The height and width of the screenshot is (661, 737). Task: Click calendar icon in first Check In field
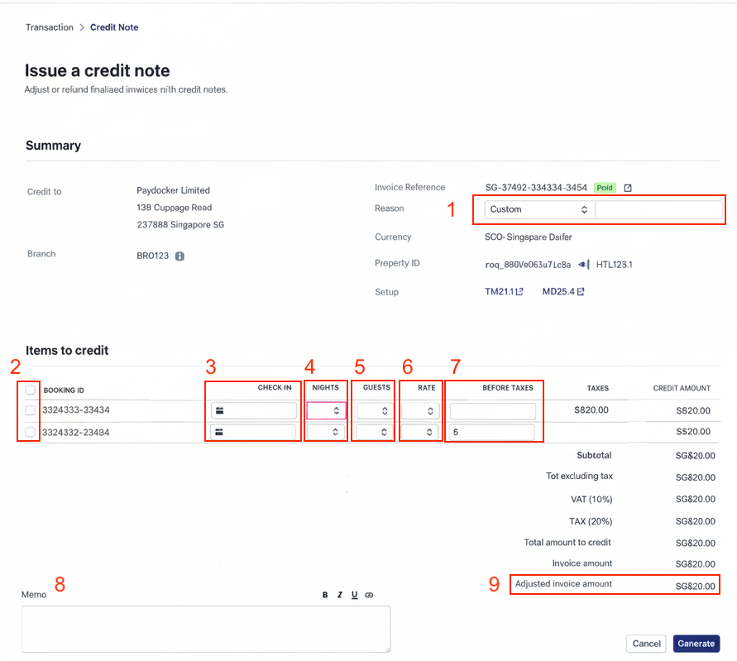tap(220, 410)
